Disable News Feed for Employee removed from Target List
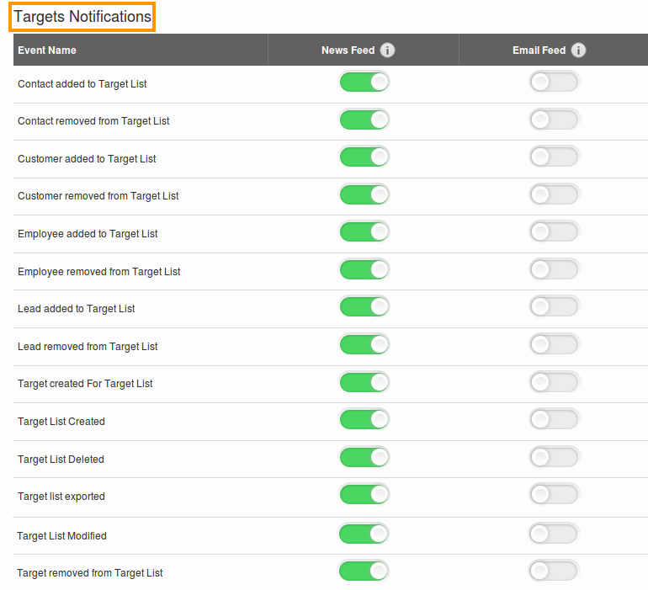 [x=364, y=270]
